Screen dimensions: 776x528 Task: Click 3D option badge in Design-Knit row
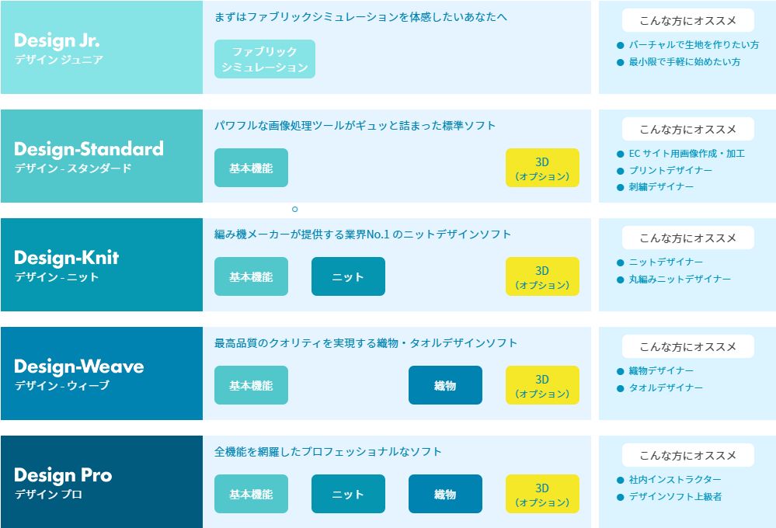[542, 276]
